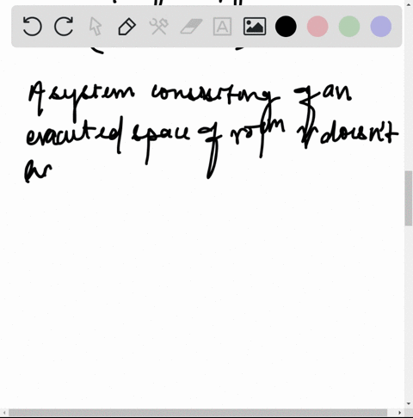Click the horizontal scrollbar thumb
This screenshot has height=418, width=413.
tap(198, 413)
